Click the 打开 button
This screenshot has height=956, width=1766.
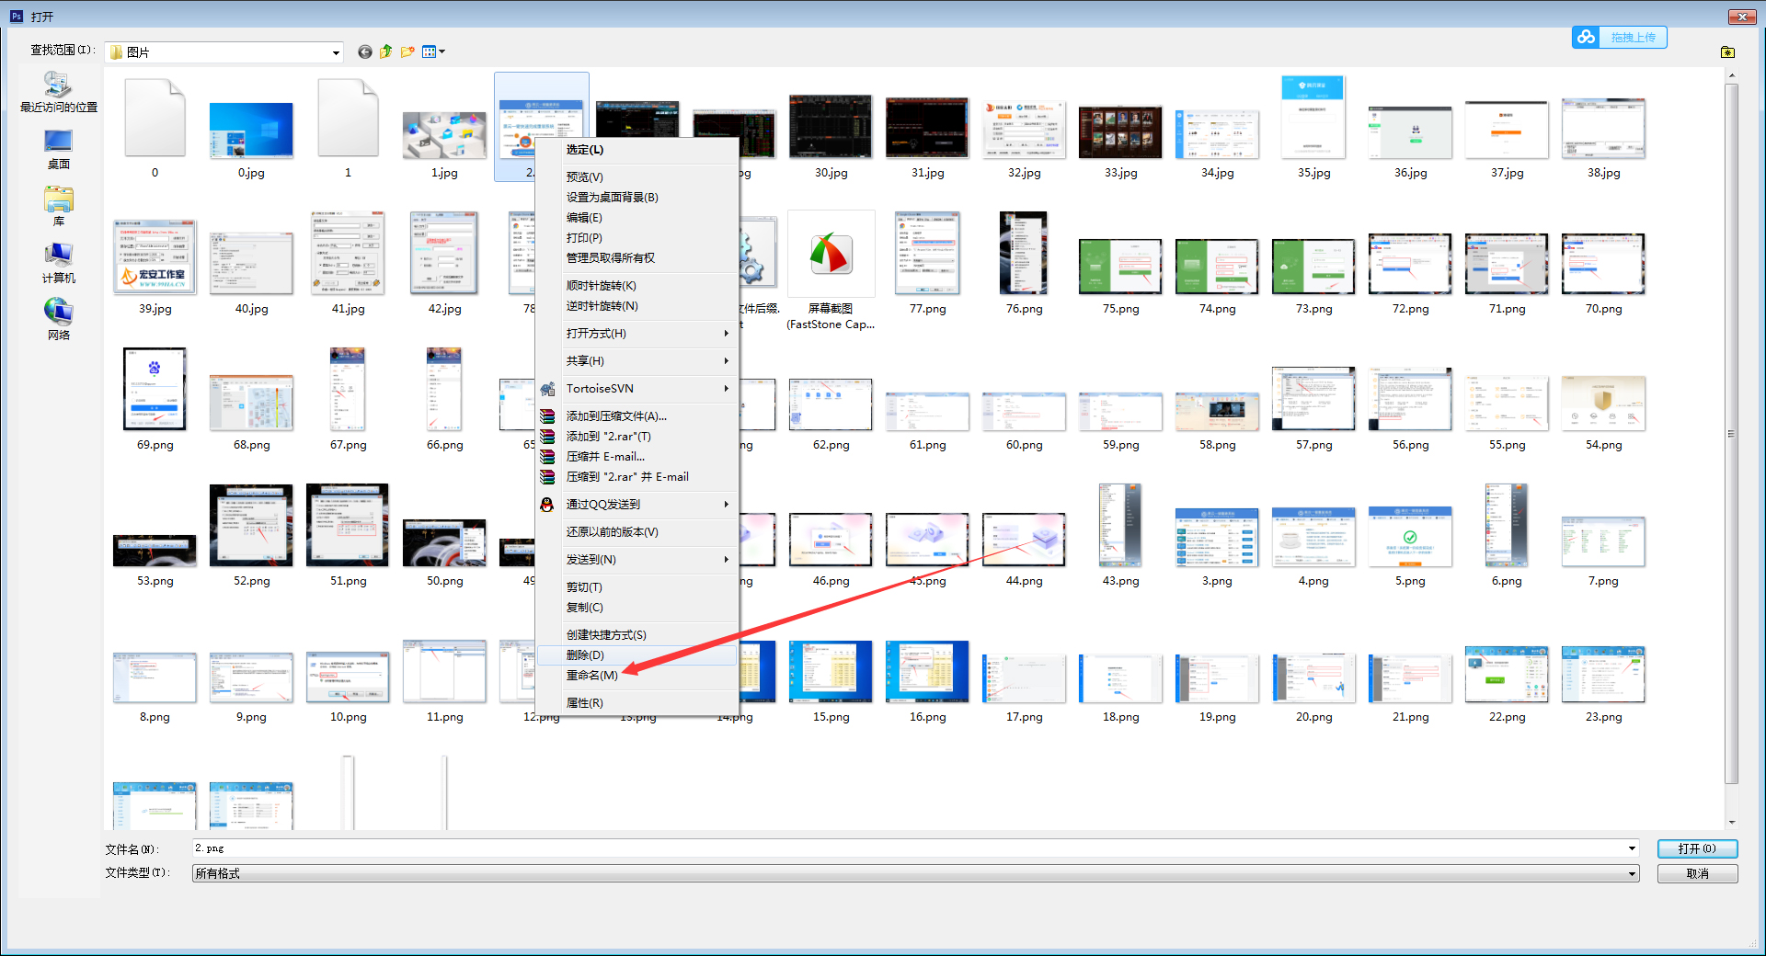pos(1696,848)
